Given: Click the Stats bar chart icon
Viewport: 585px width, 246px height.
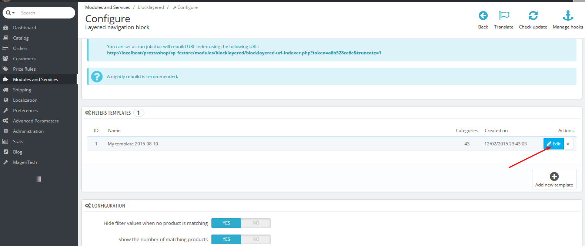Looking at the screenshot, I should (x=5, y=142).
